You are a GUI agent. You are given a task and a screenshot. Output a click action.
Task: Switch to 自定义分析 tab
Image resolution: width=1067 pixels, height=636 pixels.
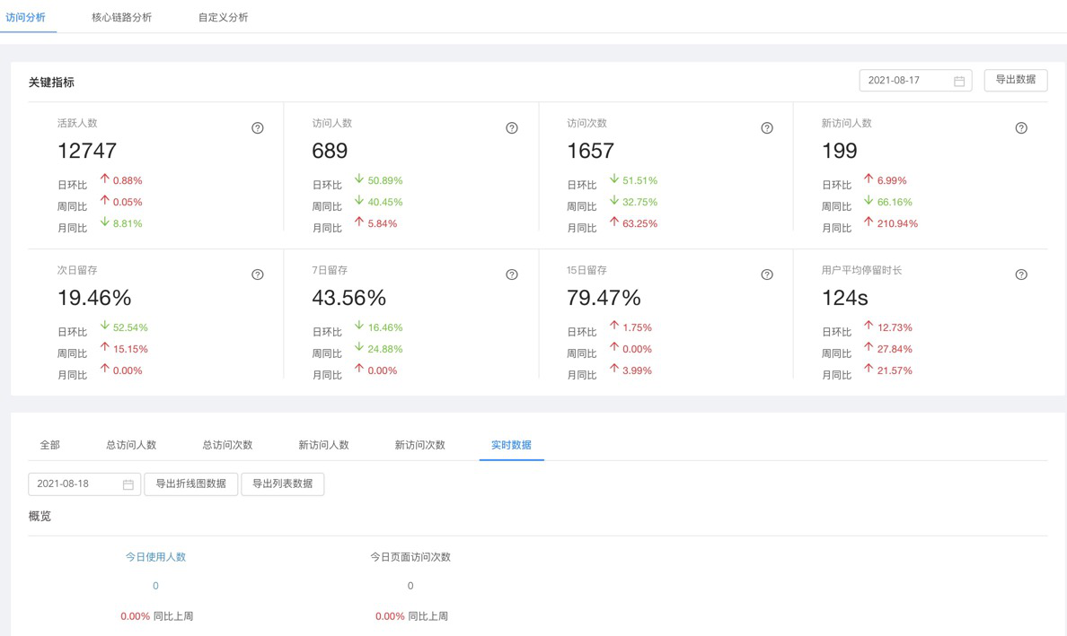click(223, 18)
